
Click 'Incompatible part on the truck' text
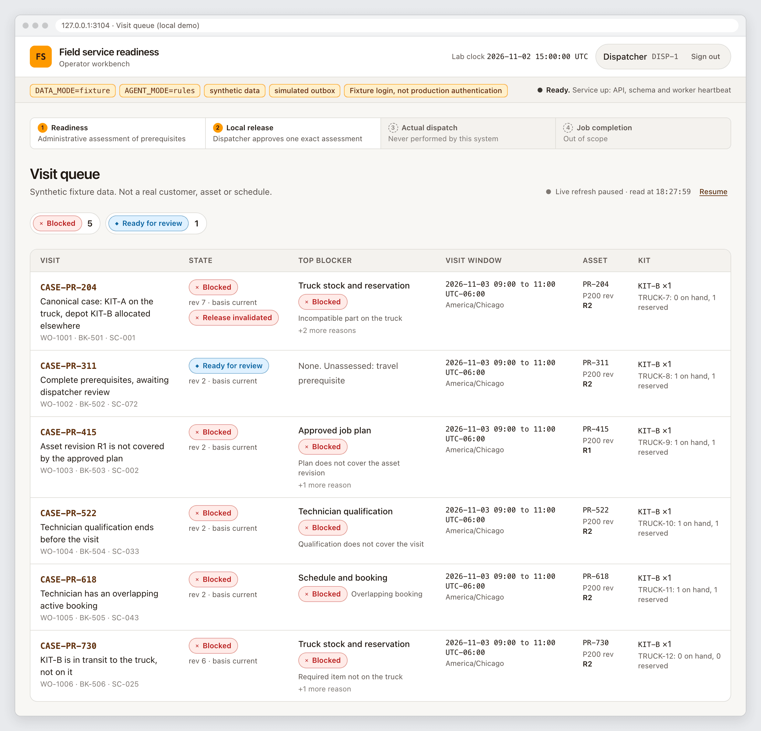350,318
